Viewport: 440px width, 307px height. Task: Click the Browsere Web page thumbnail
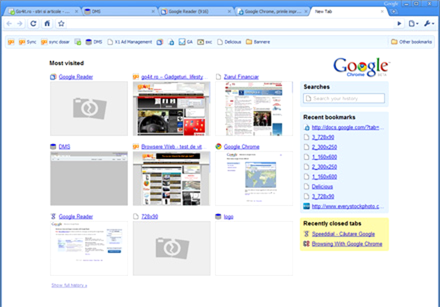click(x=171, y=178)
